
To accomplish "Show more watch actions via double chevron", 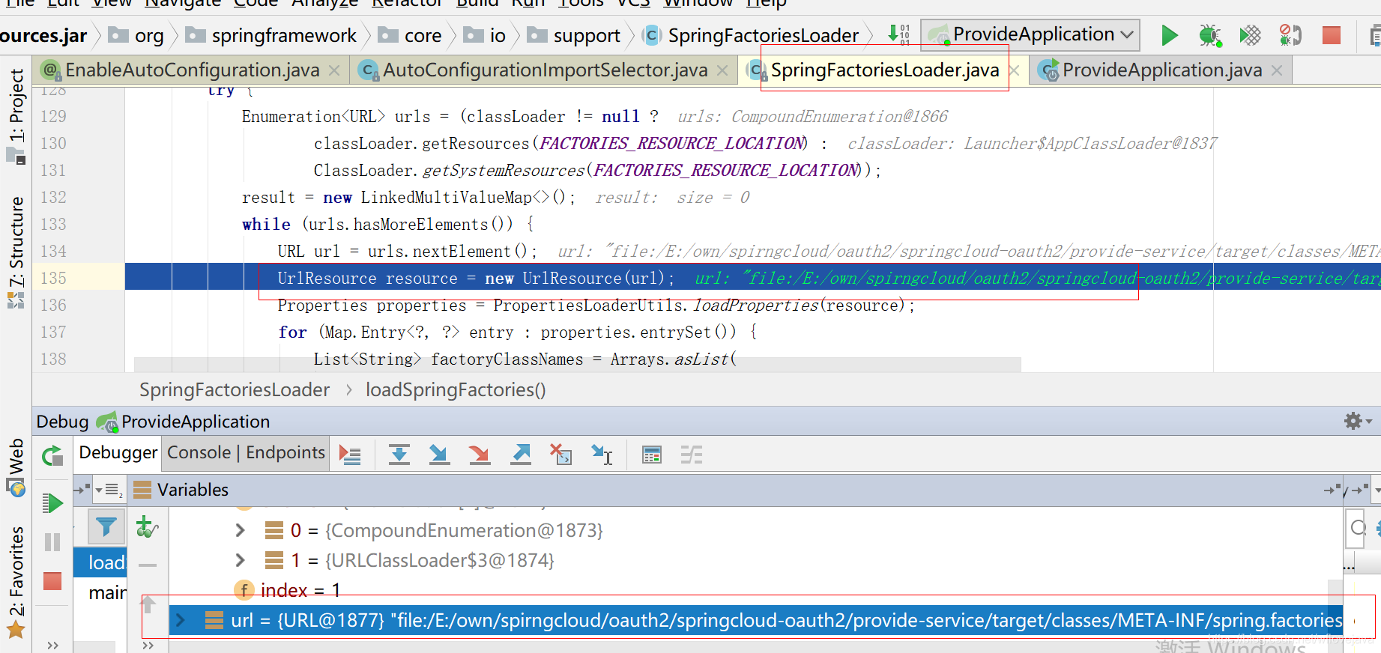I will [148, 645].
